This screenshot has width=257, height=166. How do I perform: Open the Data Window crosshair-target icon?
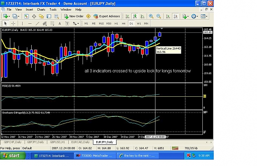click(x=34, y=16)
